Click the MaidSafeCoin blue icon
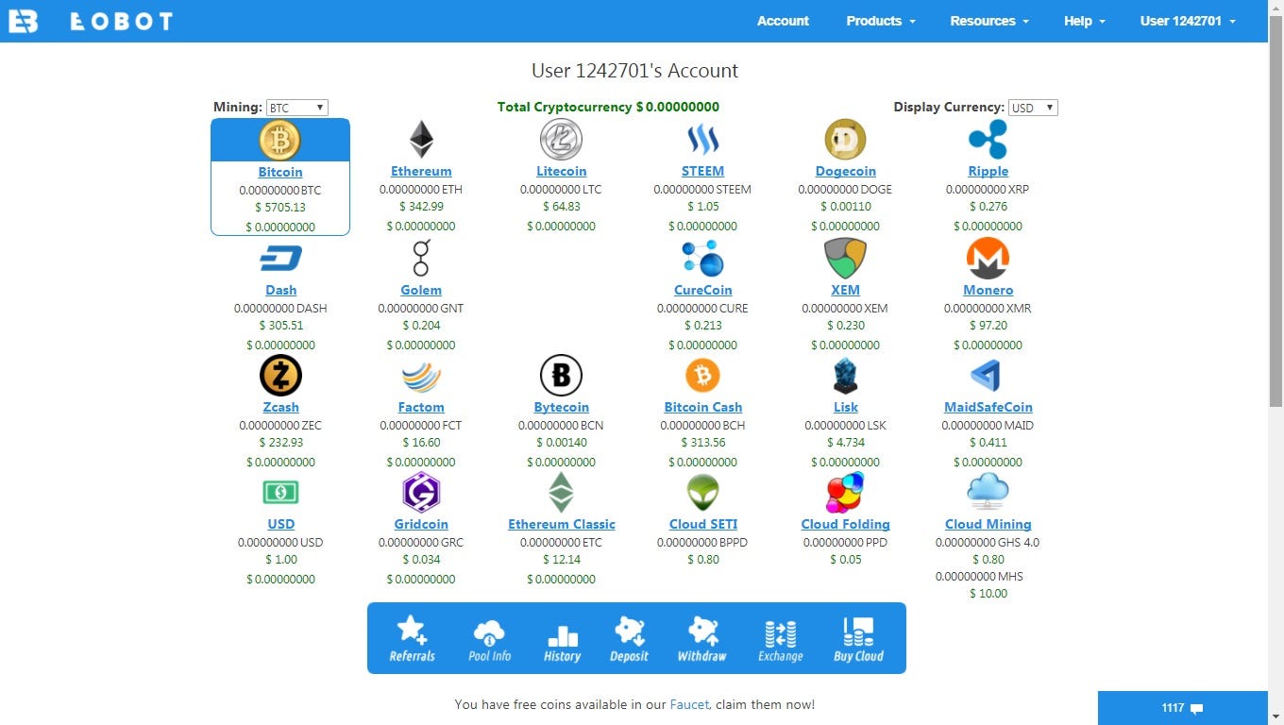 (988, 376)
